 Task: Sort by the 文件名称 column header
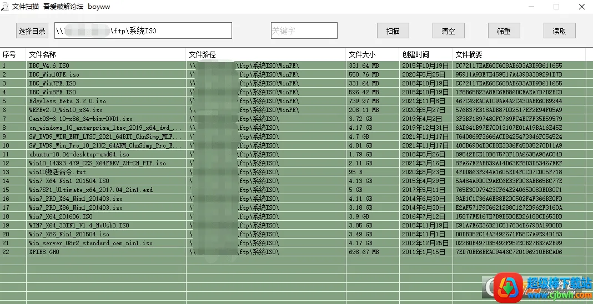[x=106, y=54]
